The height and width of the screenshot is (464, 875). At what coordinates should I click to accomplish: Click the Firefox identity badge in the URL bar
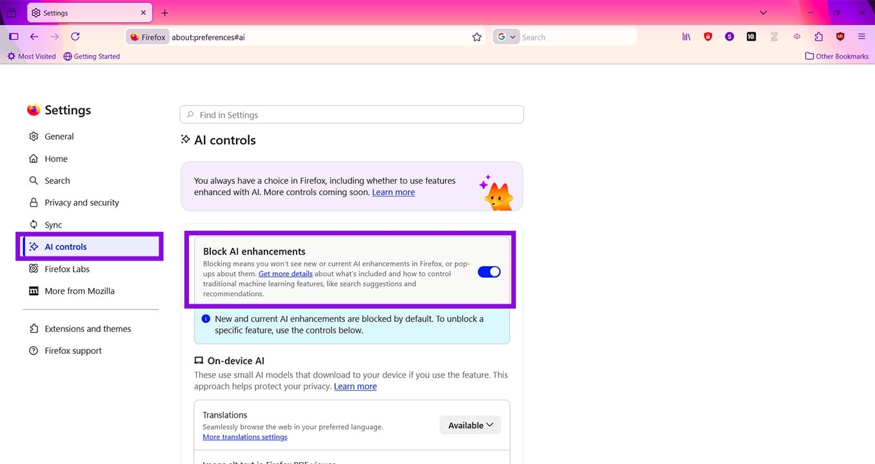pos(148,37)
